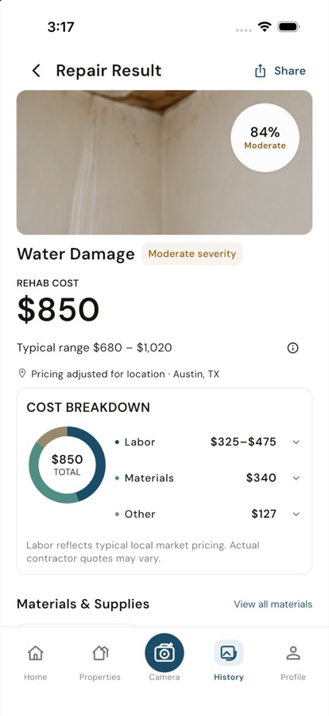Expand the Labor cost row

click(x=208, y=442)
